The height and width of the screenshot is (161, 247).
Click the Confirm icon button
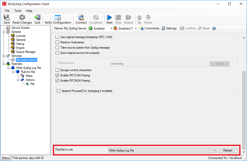pos(188,28)
